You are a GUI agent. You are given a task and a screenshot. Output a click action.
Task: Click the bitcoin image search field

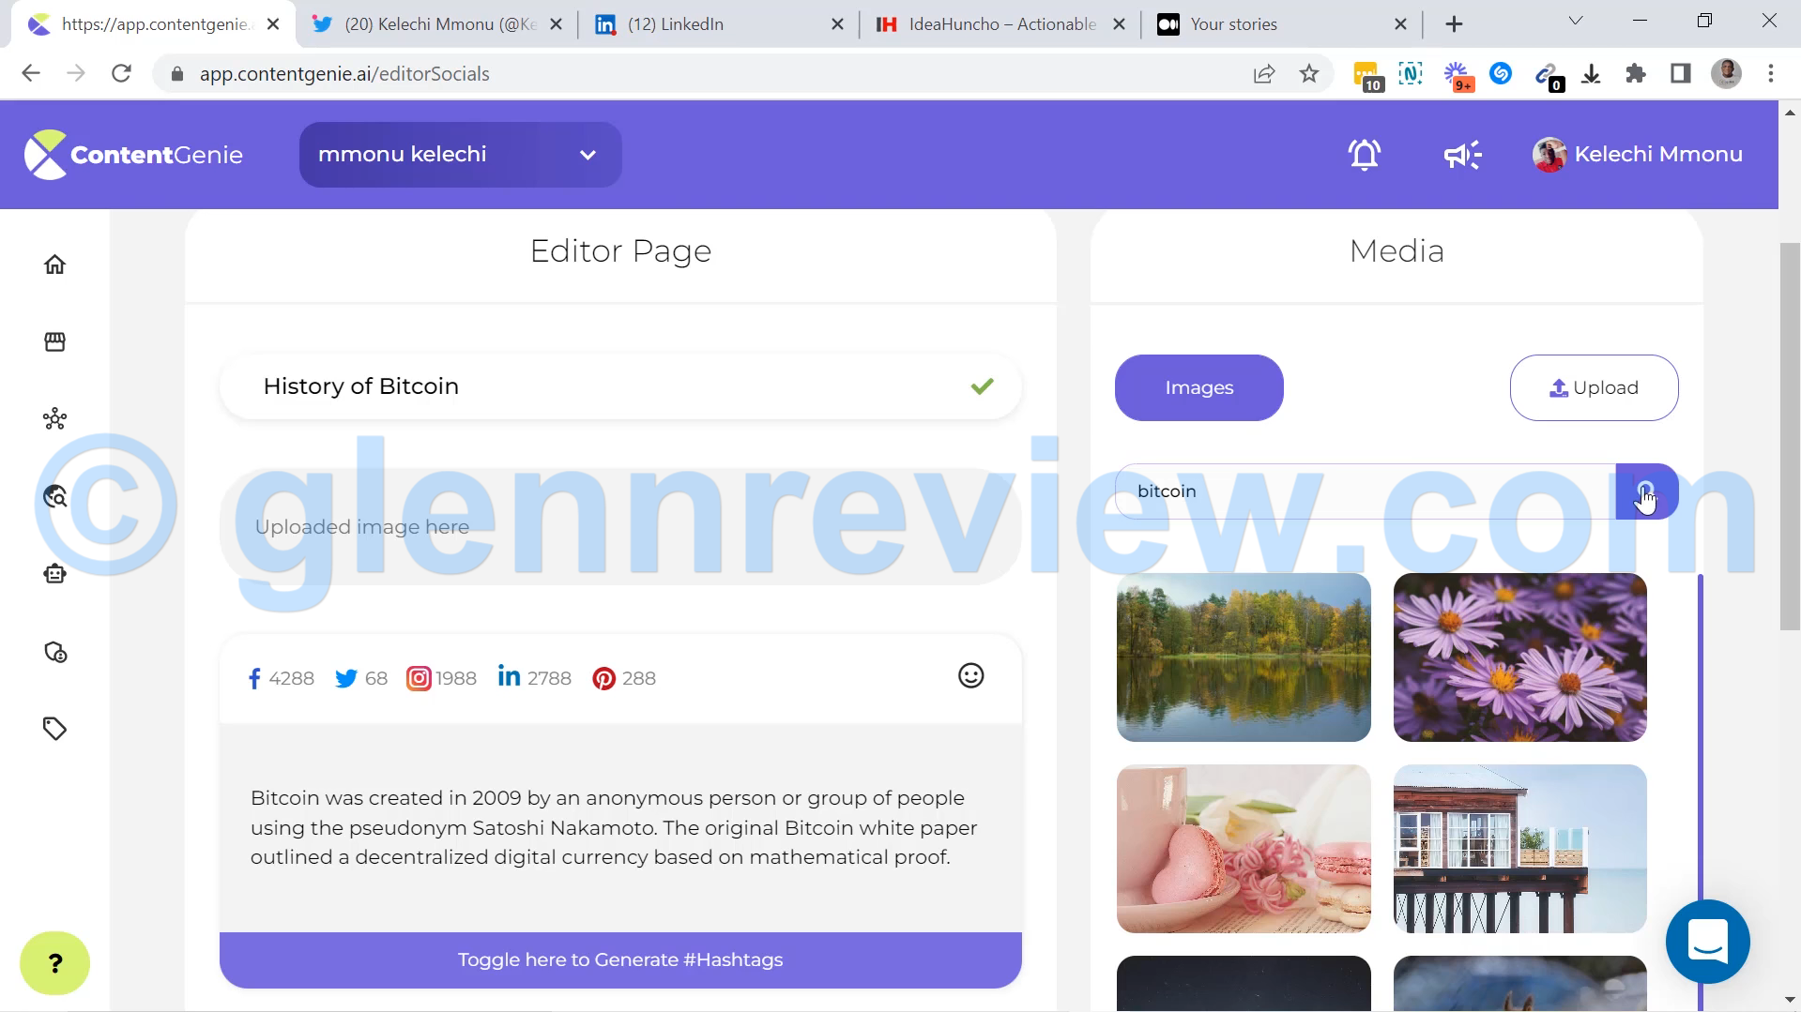pos(1366,491)
